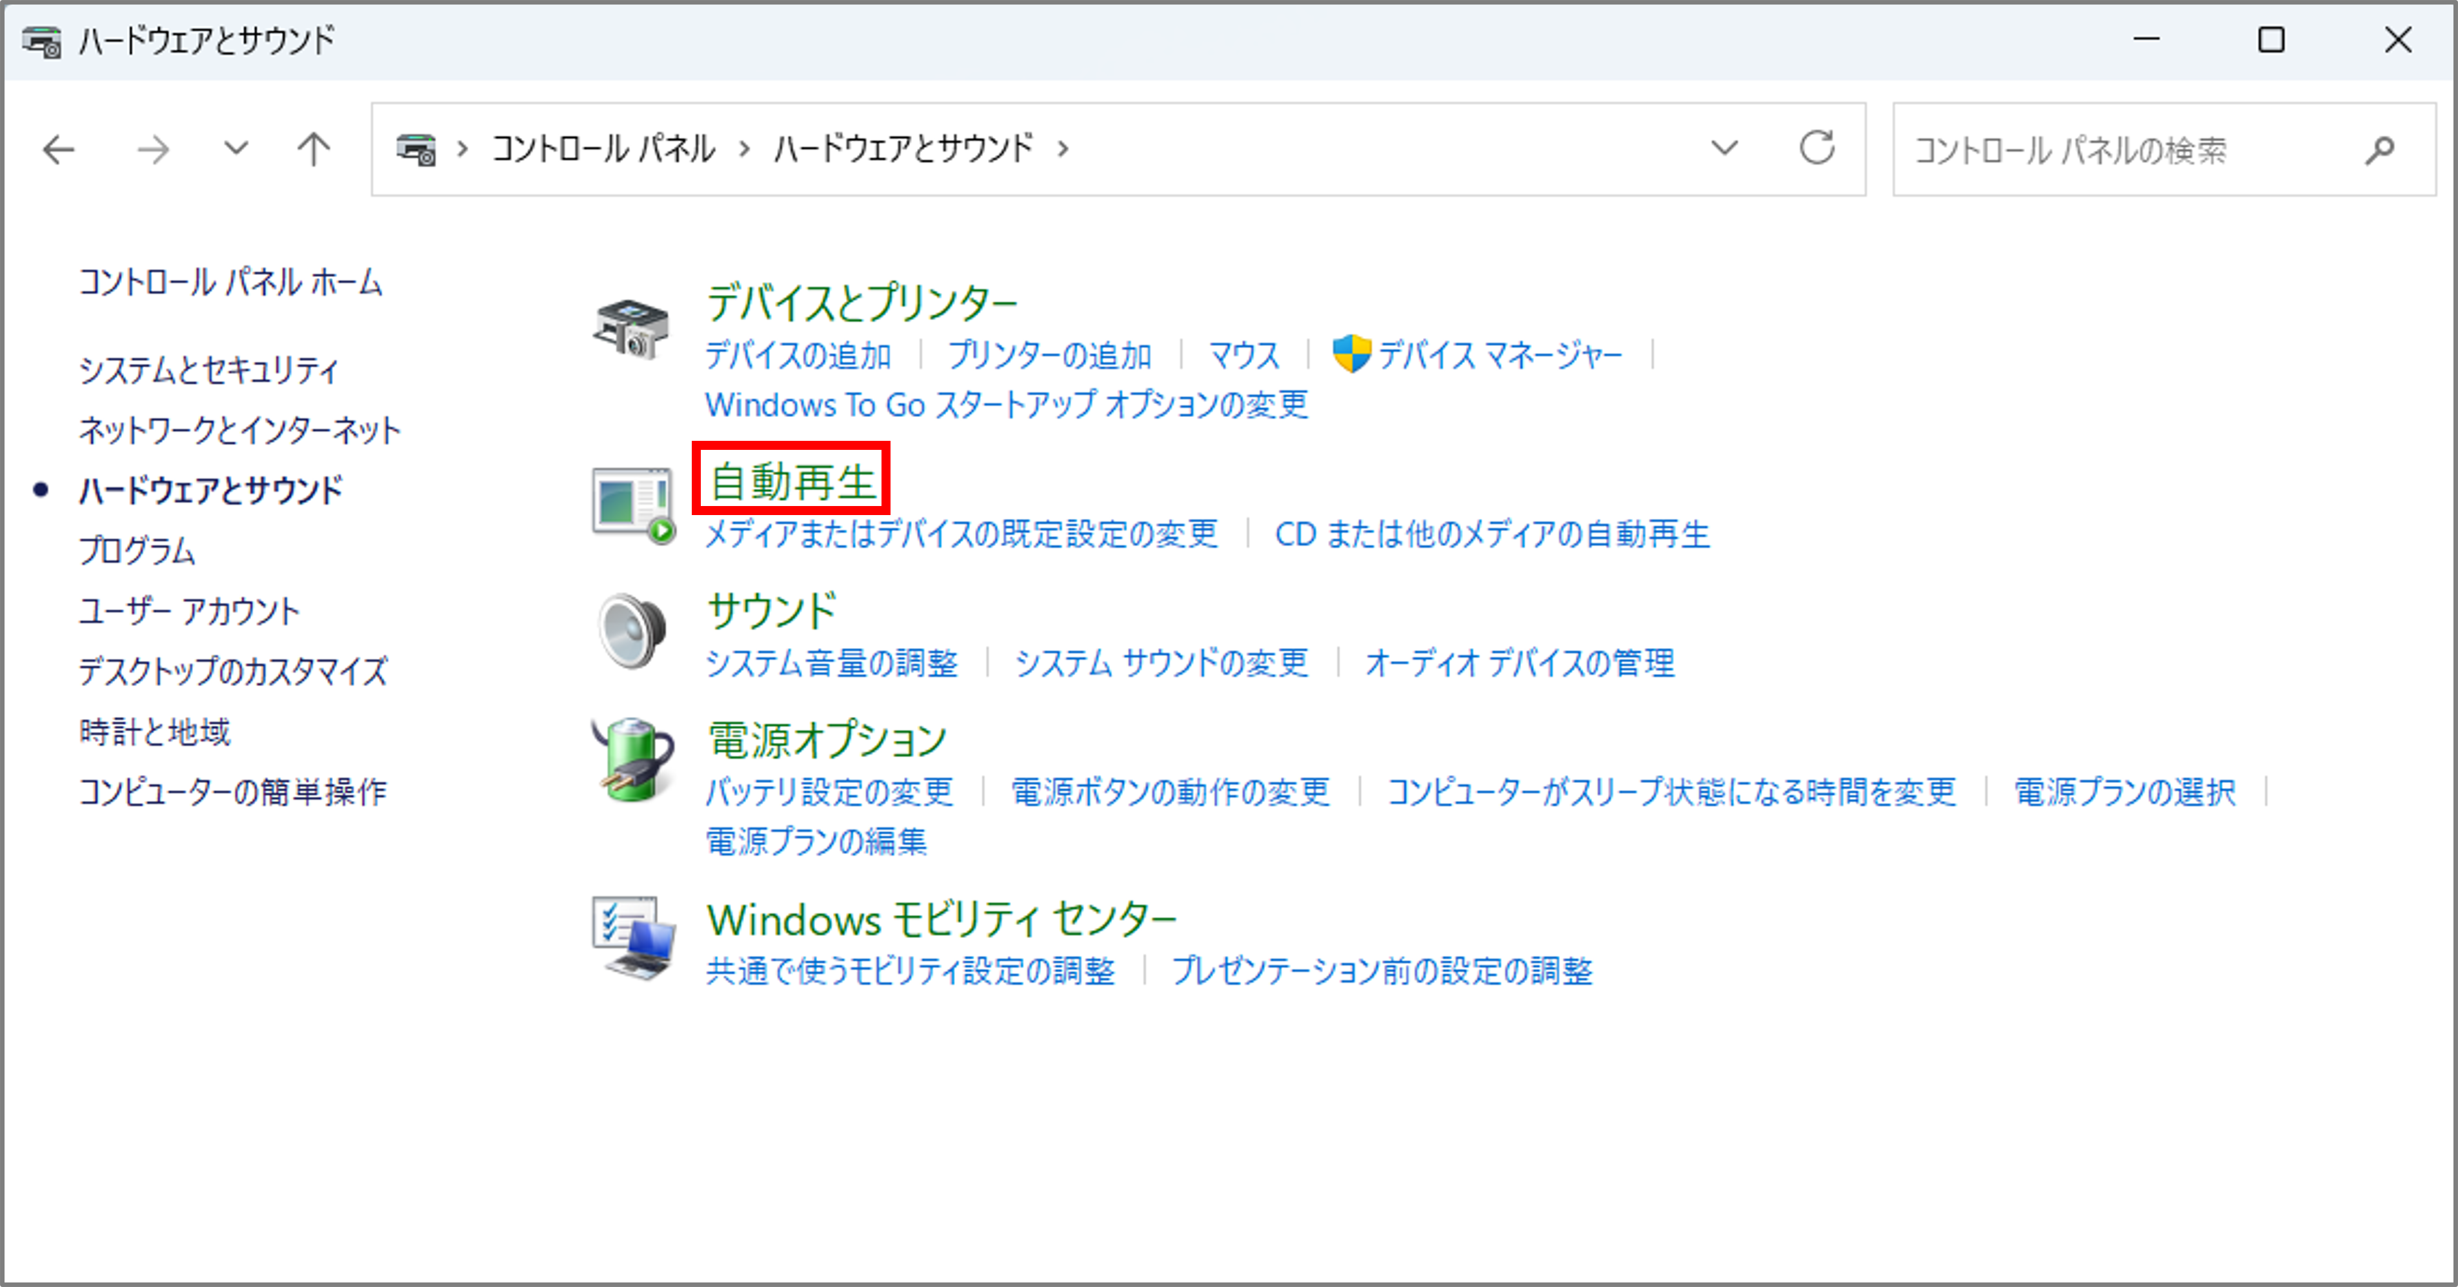Screen dimensions: 2458x1287
Task: Open the AutoPlay (自動再生) icon
Action: [634, 505]
